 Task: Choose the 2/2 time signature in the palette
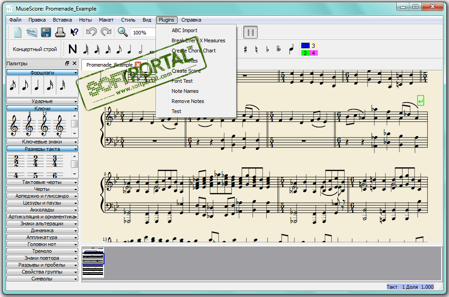click(x=16, y=161)
